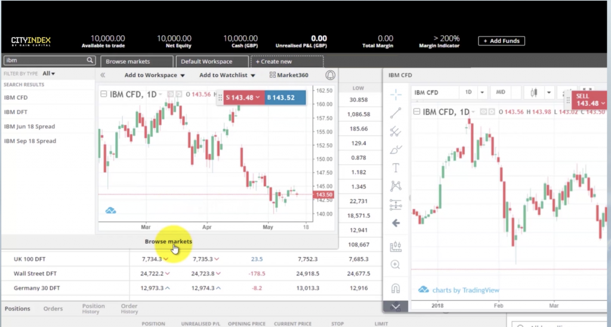This screenshot has height=327, width=611.
Task: Open the Orders tab
Action: click(53, 309)
